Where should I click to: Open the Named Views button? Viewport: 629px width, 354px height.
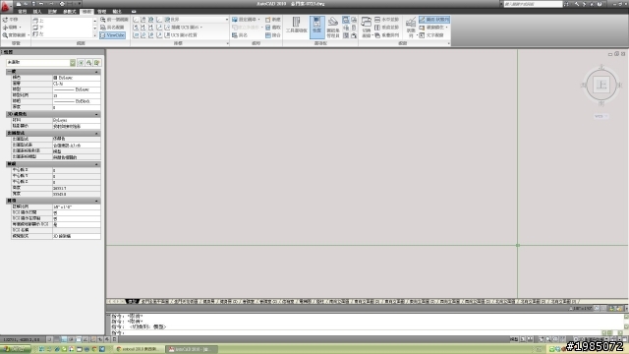coord(112,28)
